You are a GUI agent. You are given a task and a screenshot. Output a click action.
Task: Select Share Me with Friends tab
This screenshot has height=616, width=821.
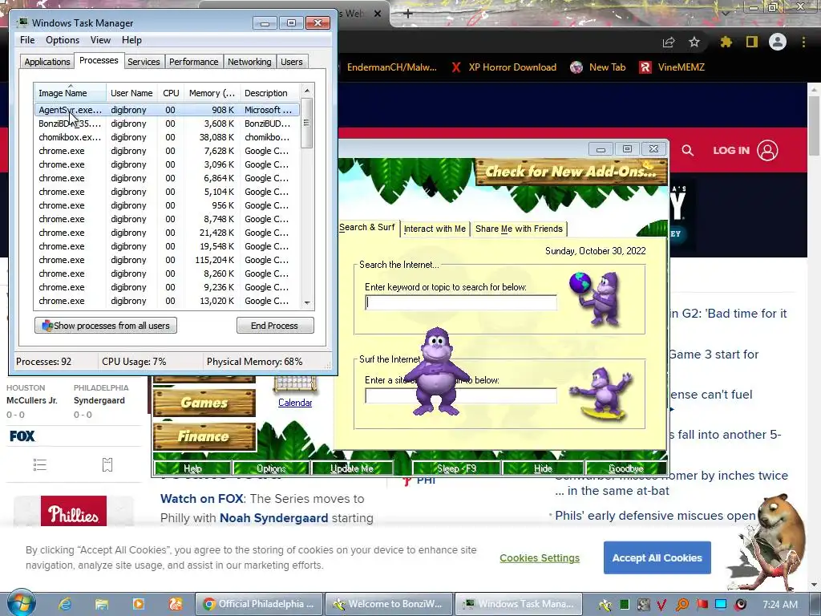[519, 229]
